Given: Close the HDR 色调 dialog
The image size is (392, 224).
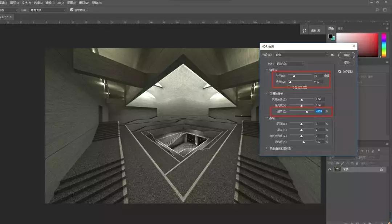Looking at the screenshot, I should [x=354, y=46].
